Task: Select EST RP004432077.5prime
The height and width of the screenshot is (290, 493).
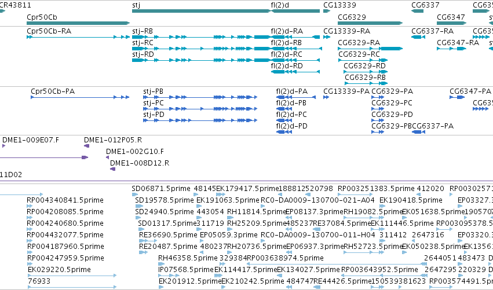Action: coord(65,236)
